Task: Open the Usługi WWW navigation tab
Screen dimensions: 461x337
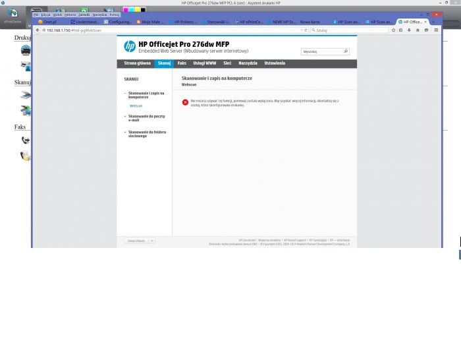Action: [x=205, y=63]
